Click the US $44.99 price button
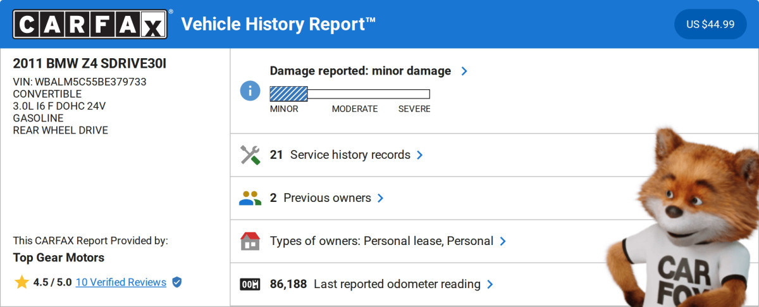759x307 pixels. click(x=710, y=25)
